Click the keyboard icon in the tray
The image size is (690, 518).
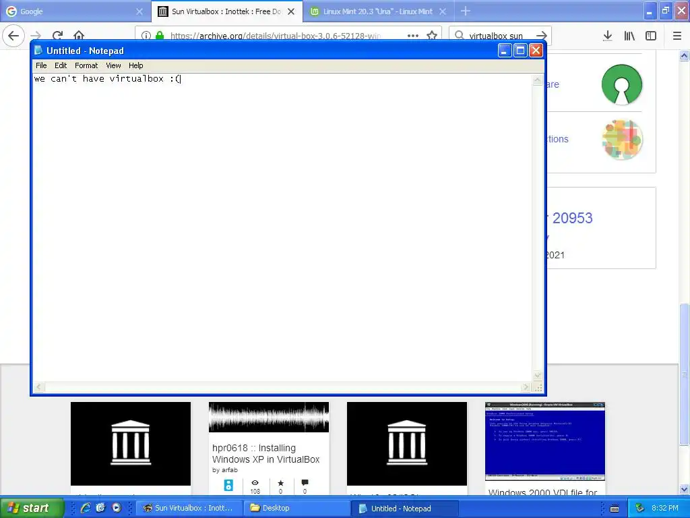click(x=615, y=509)
